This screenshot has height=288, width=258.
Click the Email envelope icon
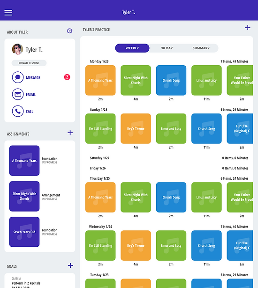tap(18, 94)
